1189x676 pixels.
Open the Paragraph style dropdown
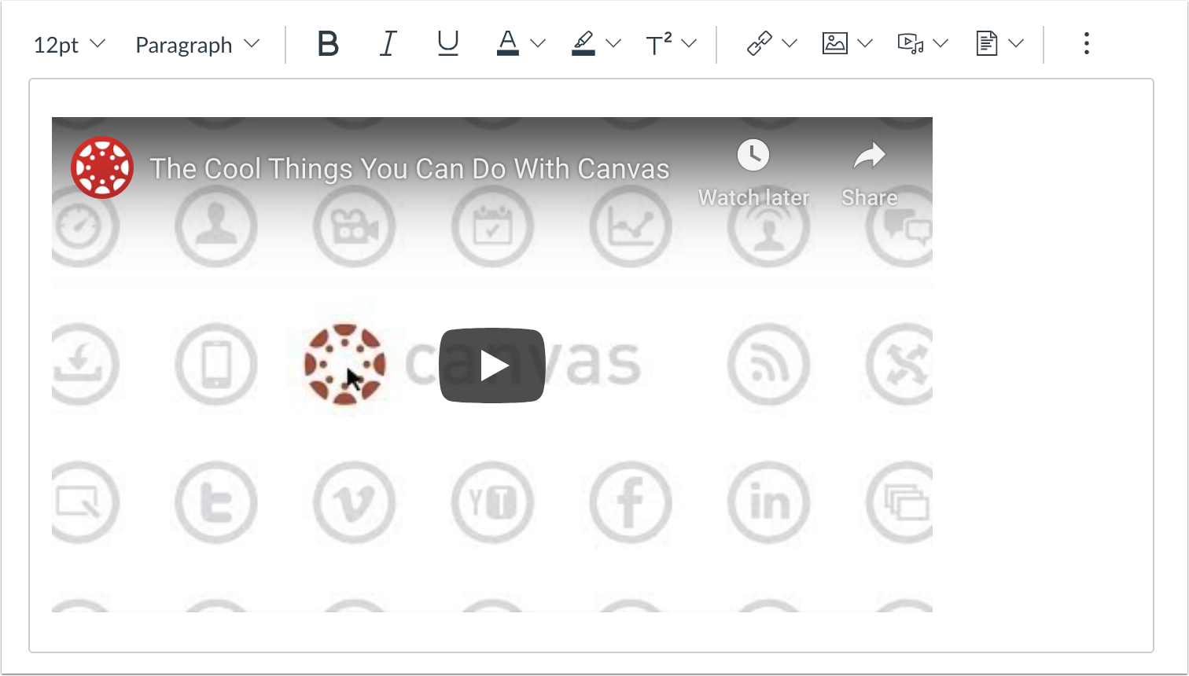click(x=197, y=45)
